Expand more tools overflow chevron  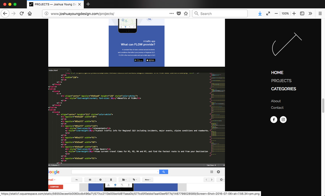pyautogui.click(x=310, y=13)
